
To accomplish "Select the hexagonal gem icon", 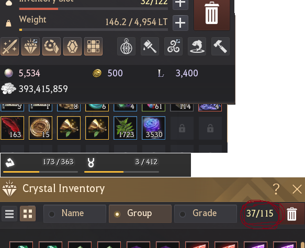I will [72, 47].
